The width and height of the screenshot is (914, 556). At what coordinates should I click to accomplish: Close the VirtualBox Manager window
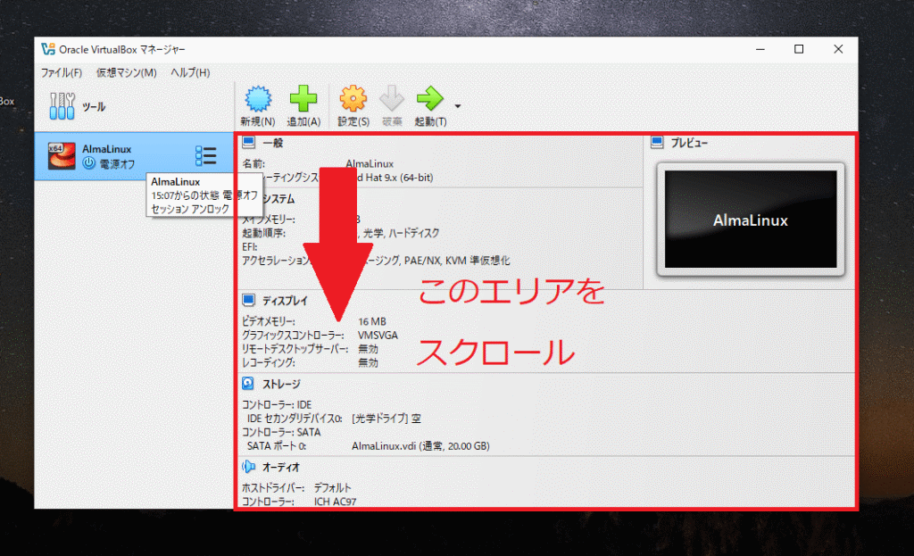pos(838,50)
